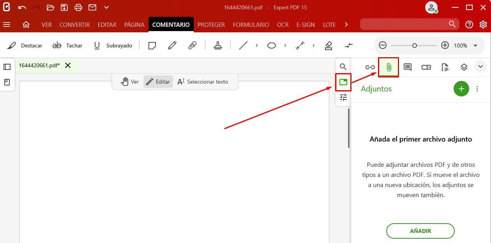
Task: Switch to the PROTEGER tab
Action: pyautogui.click(x=211, y=24)
